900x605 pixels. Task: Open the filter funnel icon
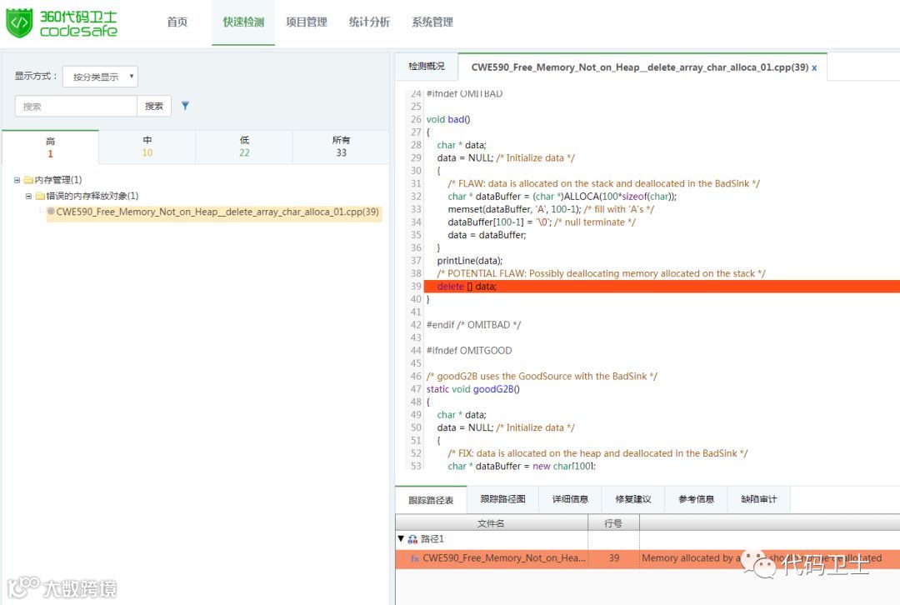tap(185, 106)
